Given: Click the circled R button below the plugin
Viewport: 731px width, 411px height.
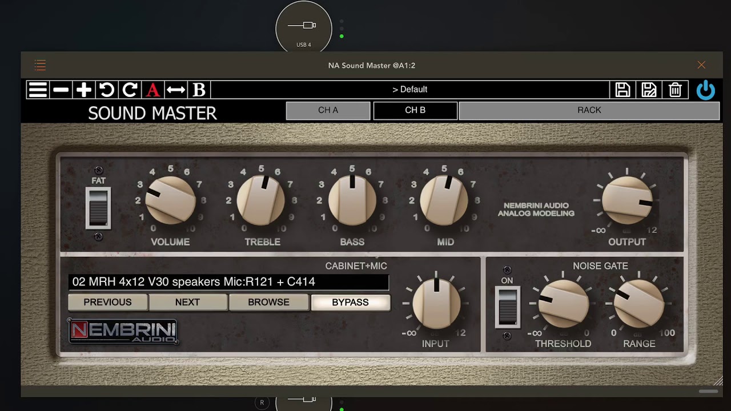Looking at the screenshot, I should [262, 402].
